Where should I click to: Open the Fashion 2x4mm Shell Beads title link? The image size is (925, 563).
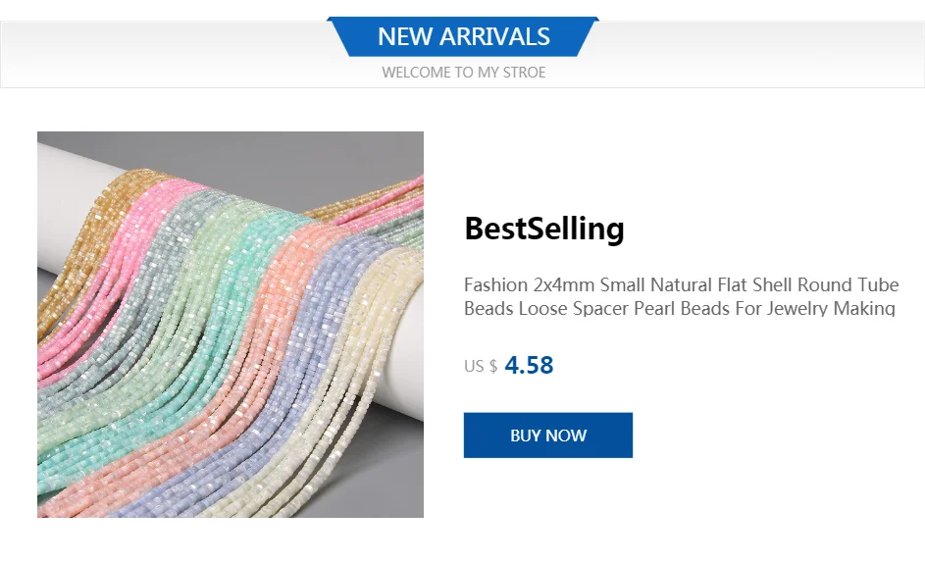click(x=681, y=285)
